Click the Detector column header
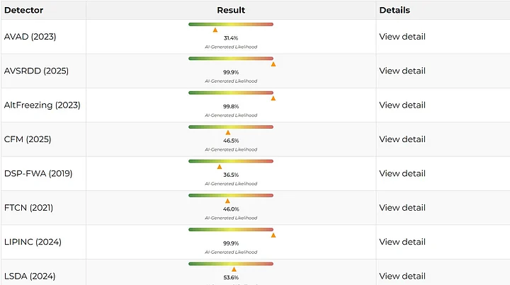 point(23,10)
